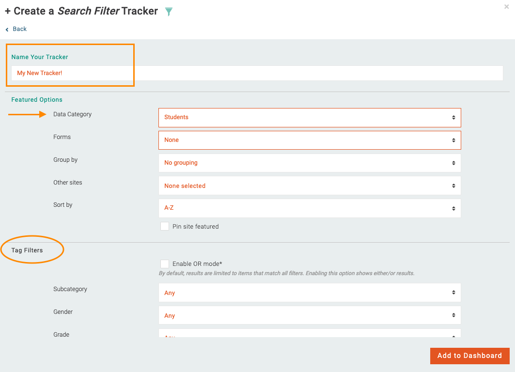
Task: Click the Gender label
Action: [63, 312]
